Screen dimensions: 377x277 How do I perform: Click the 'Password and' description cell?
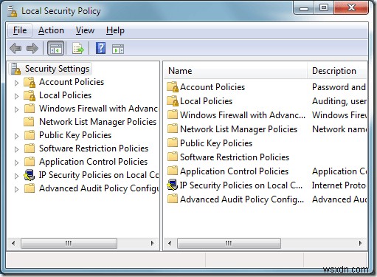tap(339, 87)
